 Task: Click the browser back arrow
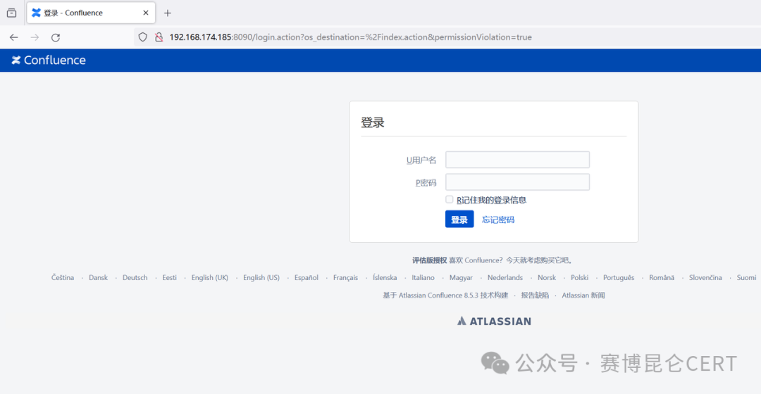pyautogui.click(x=13, y=37)
